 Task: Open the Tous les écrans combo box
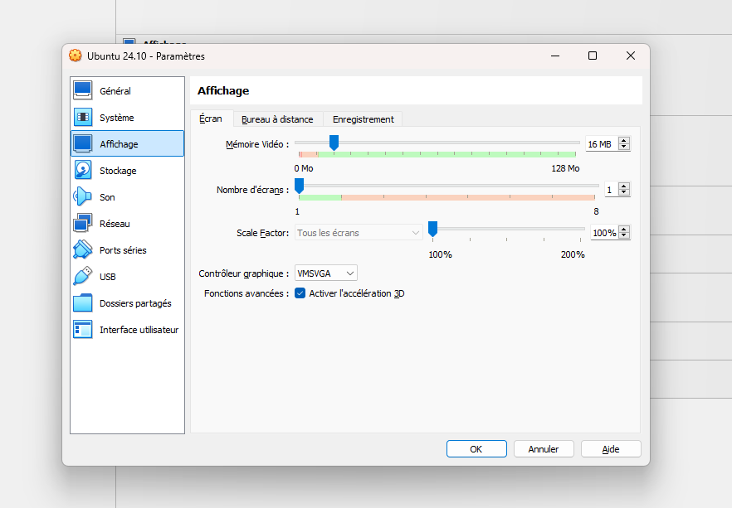point(359,233)
